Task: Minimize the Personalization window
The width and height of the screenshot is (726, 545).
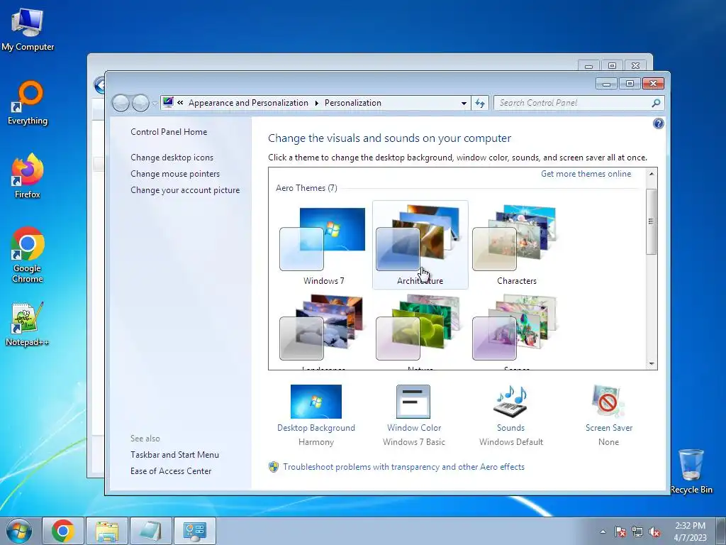Action: [x=606, y=84]
